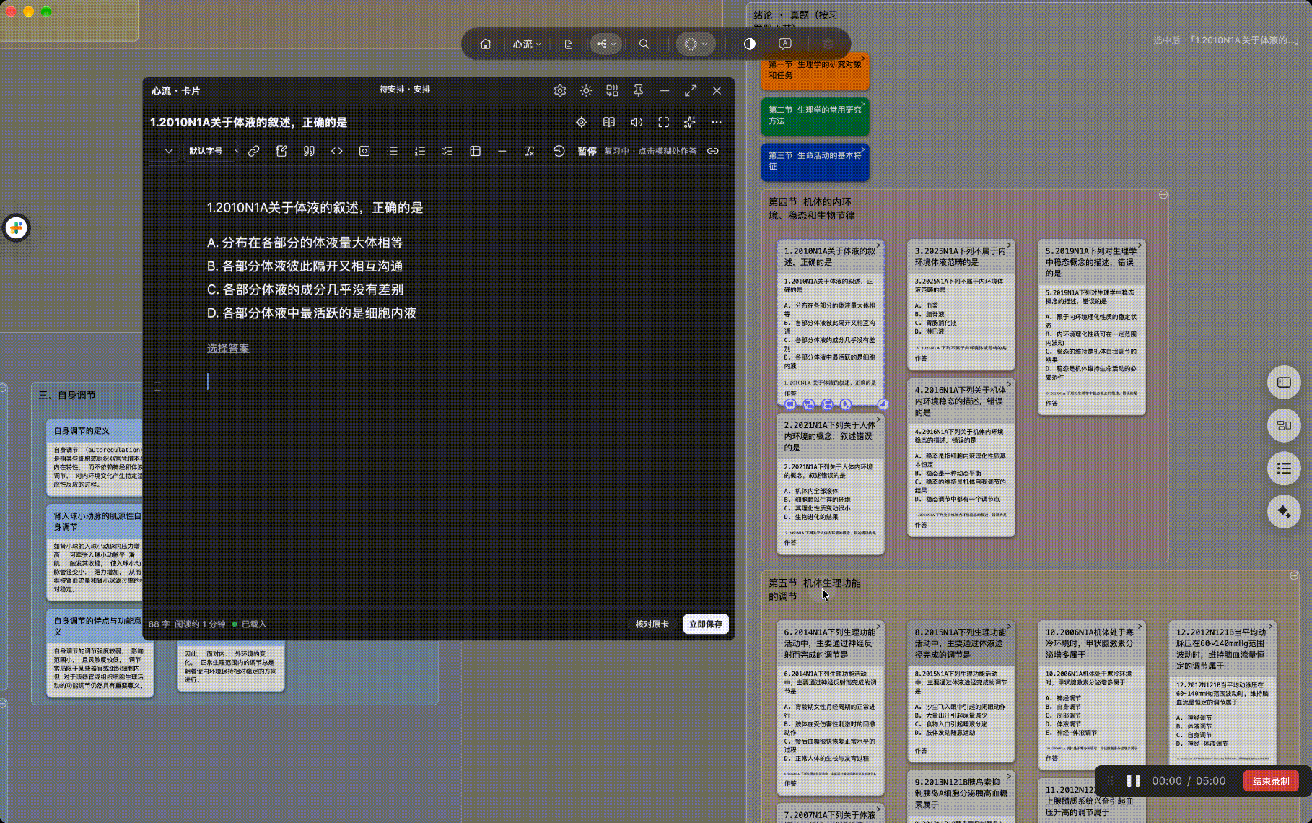This screenshot has height=823, width=1312.
Task: Click 结束录制 to stop recording
Action: tap(1271, 780)
